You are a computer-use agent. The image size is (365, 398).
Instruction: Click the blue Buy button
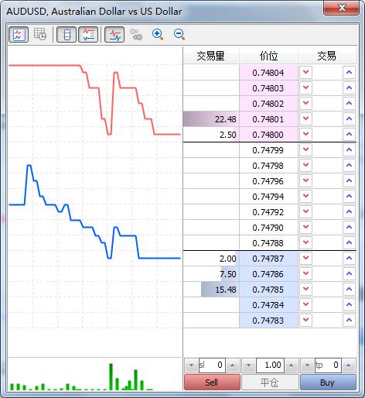pyautogui.click(x=328, y=383)
